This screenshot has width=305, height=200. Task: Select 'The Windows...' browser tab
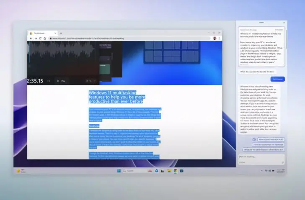43,33
